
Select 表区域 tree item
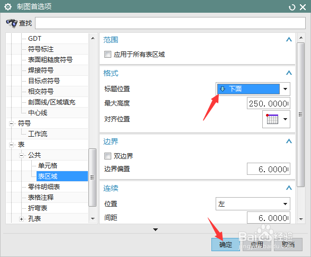click(x=62, y=176)
